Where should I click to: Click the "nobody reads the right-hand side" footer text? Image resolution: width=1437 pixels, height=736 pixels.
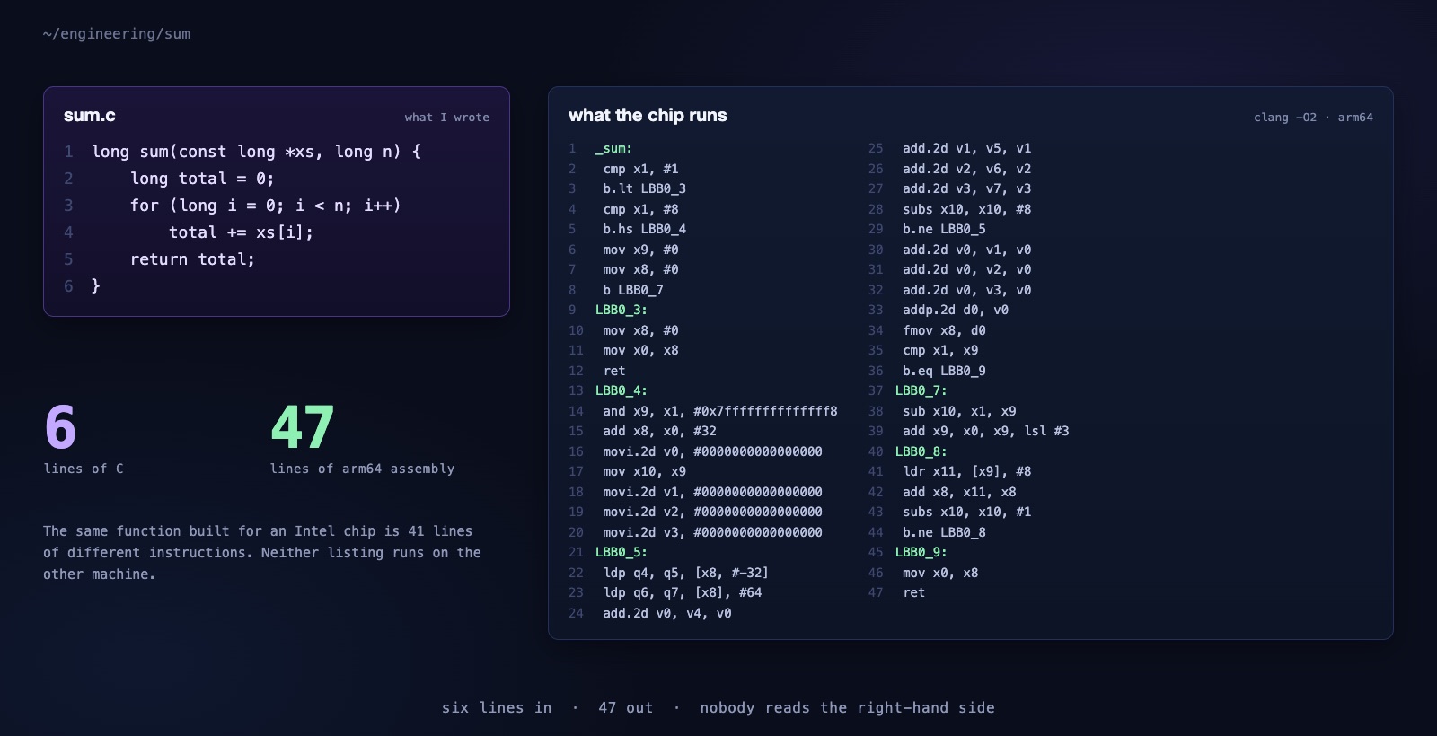848,708
